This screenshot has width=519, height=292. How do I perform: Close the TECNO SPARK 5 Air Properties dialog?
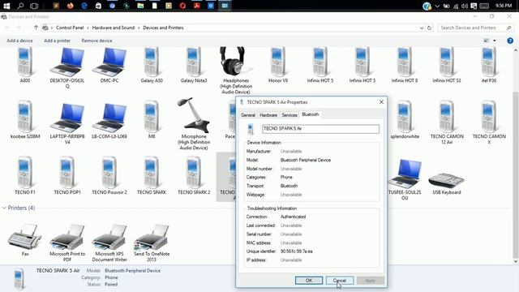tap(381, 102)
